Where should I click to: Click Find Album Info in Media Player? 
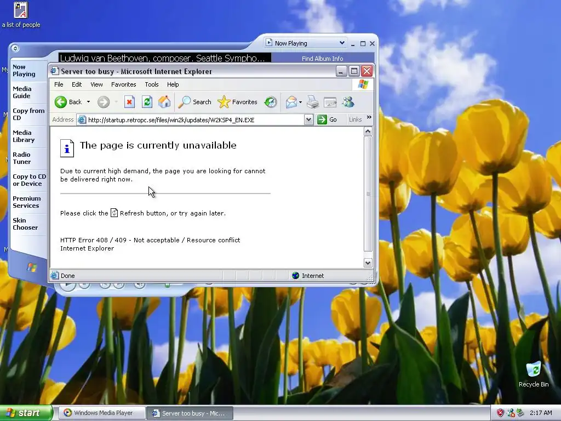pyautogui.click(x=322, y=58)
